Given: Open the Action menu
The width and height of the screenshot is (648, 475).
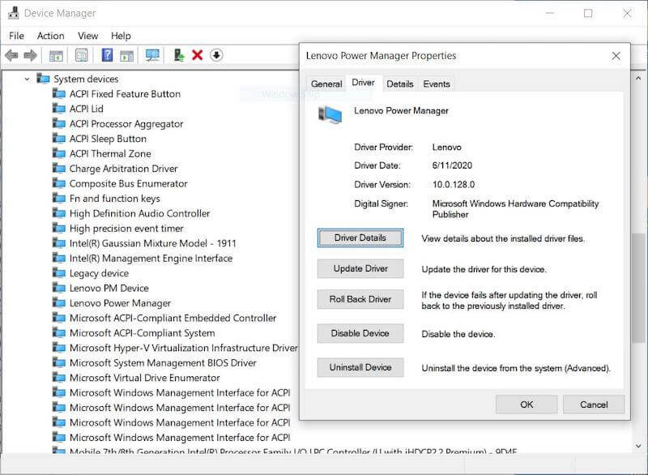Looking at the screenshot, I should pos(50,36).
